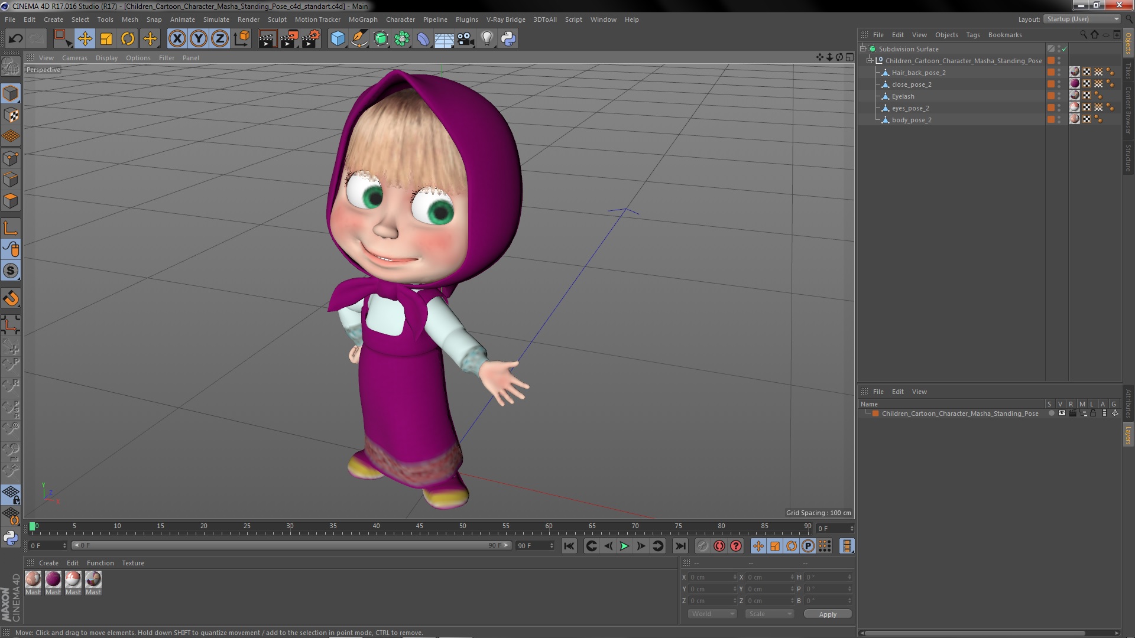Open the World coordinate dropdown
This screenshot has height=638, width=1135.
click(712, 614)
